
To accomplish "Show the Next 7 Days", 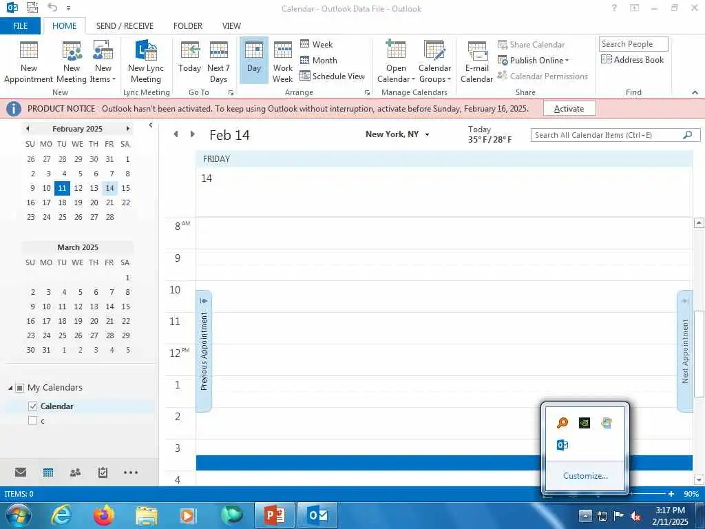I will [x=218, y=61].
